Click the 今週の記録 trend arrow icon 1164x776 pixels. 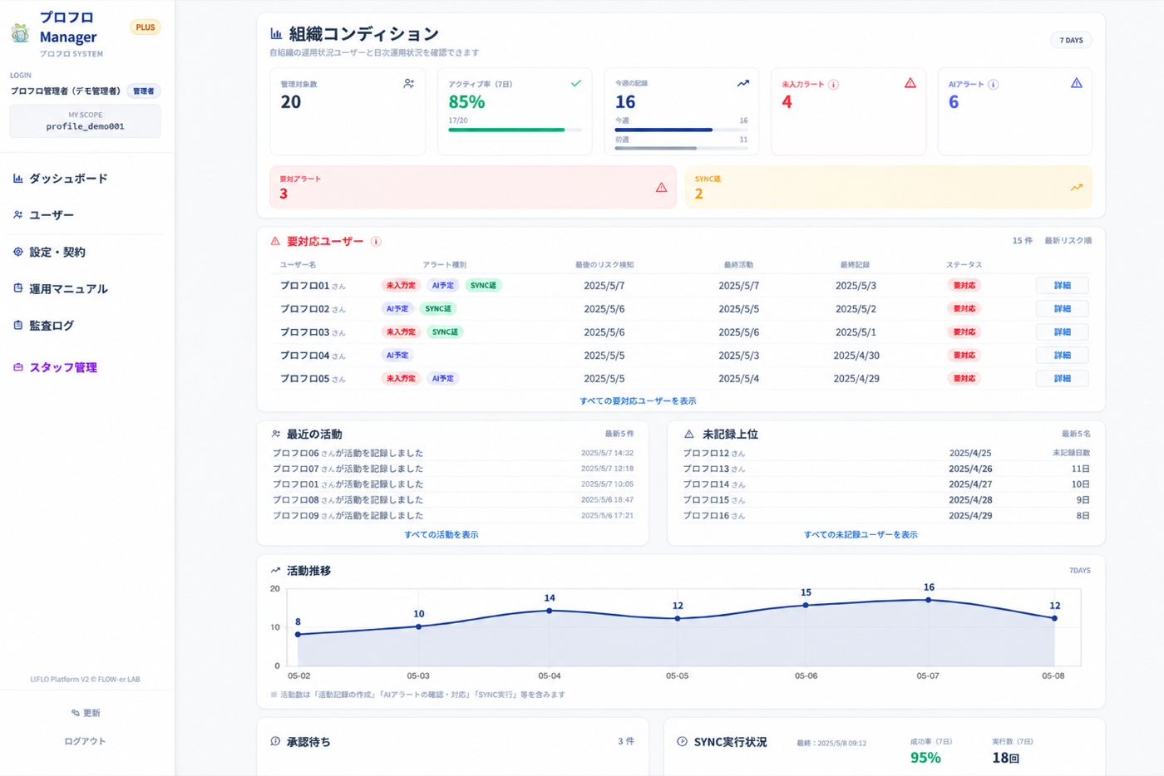coord(742,83)
